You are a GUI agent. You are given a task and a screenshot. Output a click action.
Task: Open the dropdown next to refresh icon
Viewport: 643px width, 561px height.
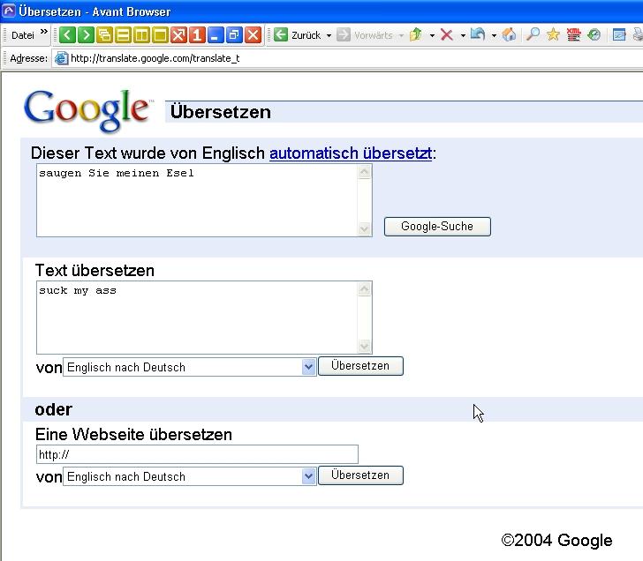click(x=494, y=35)
